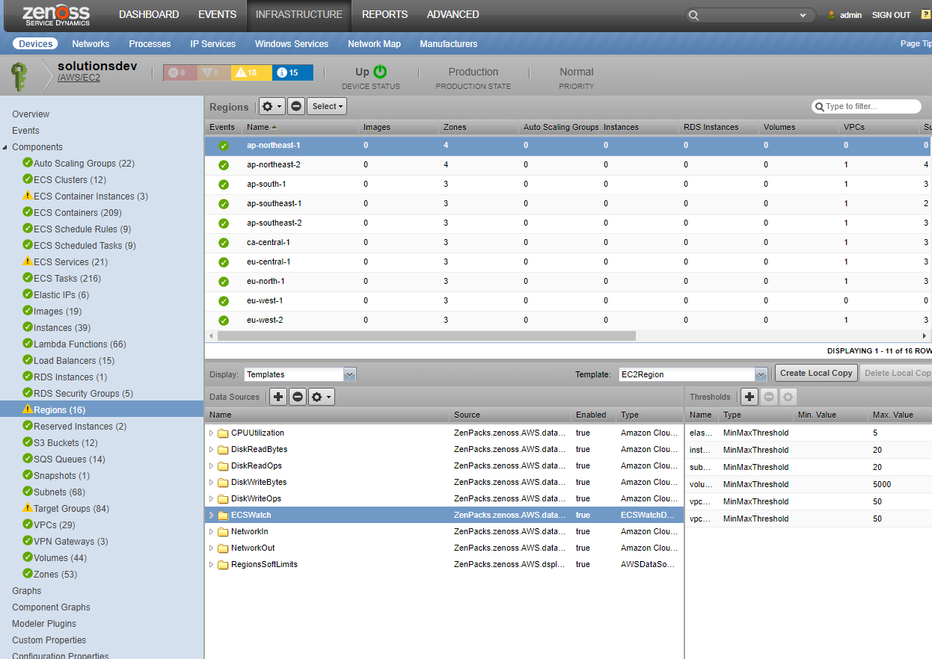
Task: Click the horizontal scrollbar of Regions grid
Action: (x=426, y=336)
